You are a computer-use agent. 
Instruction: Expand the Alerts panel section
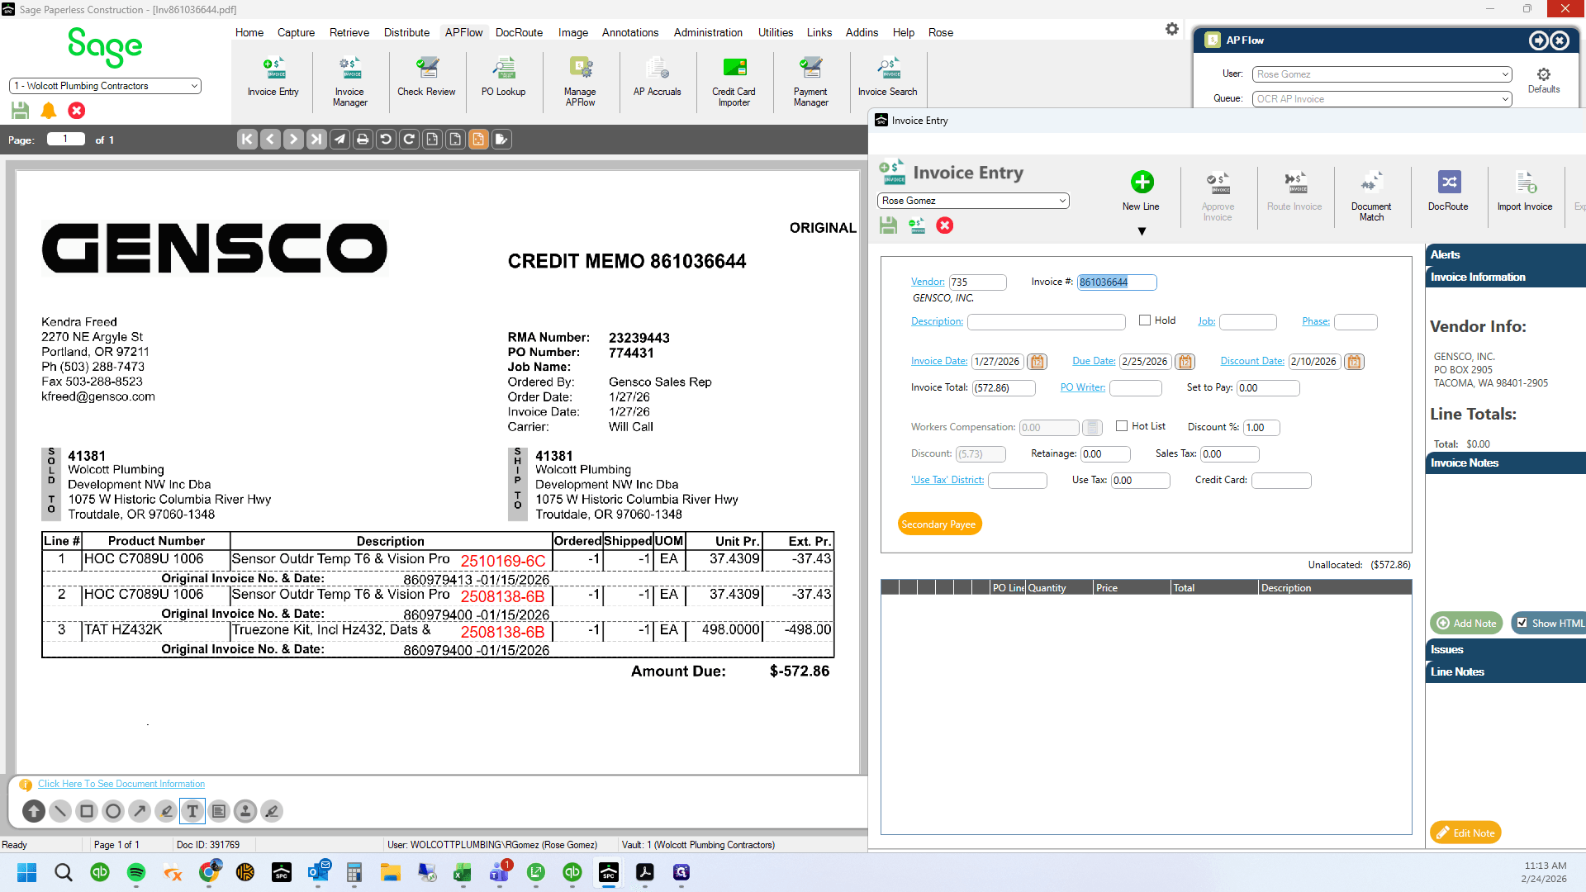[x=1505, y=254]
